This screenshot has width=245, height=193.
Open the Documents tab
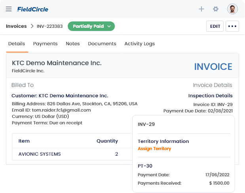point(102,44)
